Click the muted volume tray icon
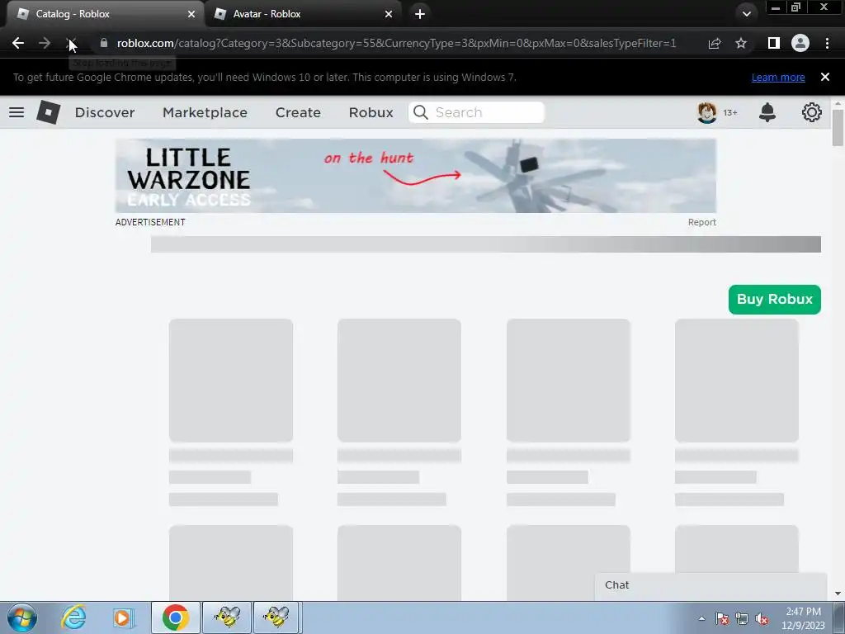This screenshot has height=634, width=845. (x=762, y=618)
